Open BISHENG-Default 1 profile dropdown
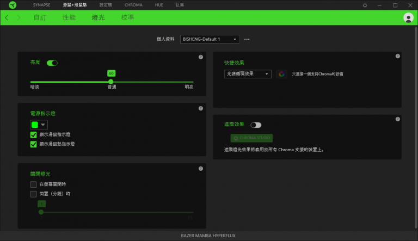 [x=210, y=39]
